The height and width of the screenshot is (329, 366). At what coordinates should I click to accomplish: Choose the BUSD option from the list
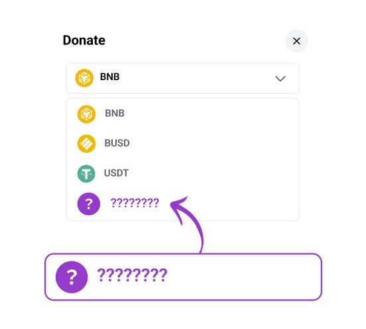[182, 144]
